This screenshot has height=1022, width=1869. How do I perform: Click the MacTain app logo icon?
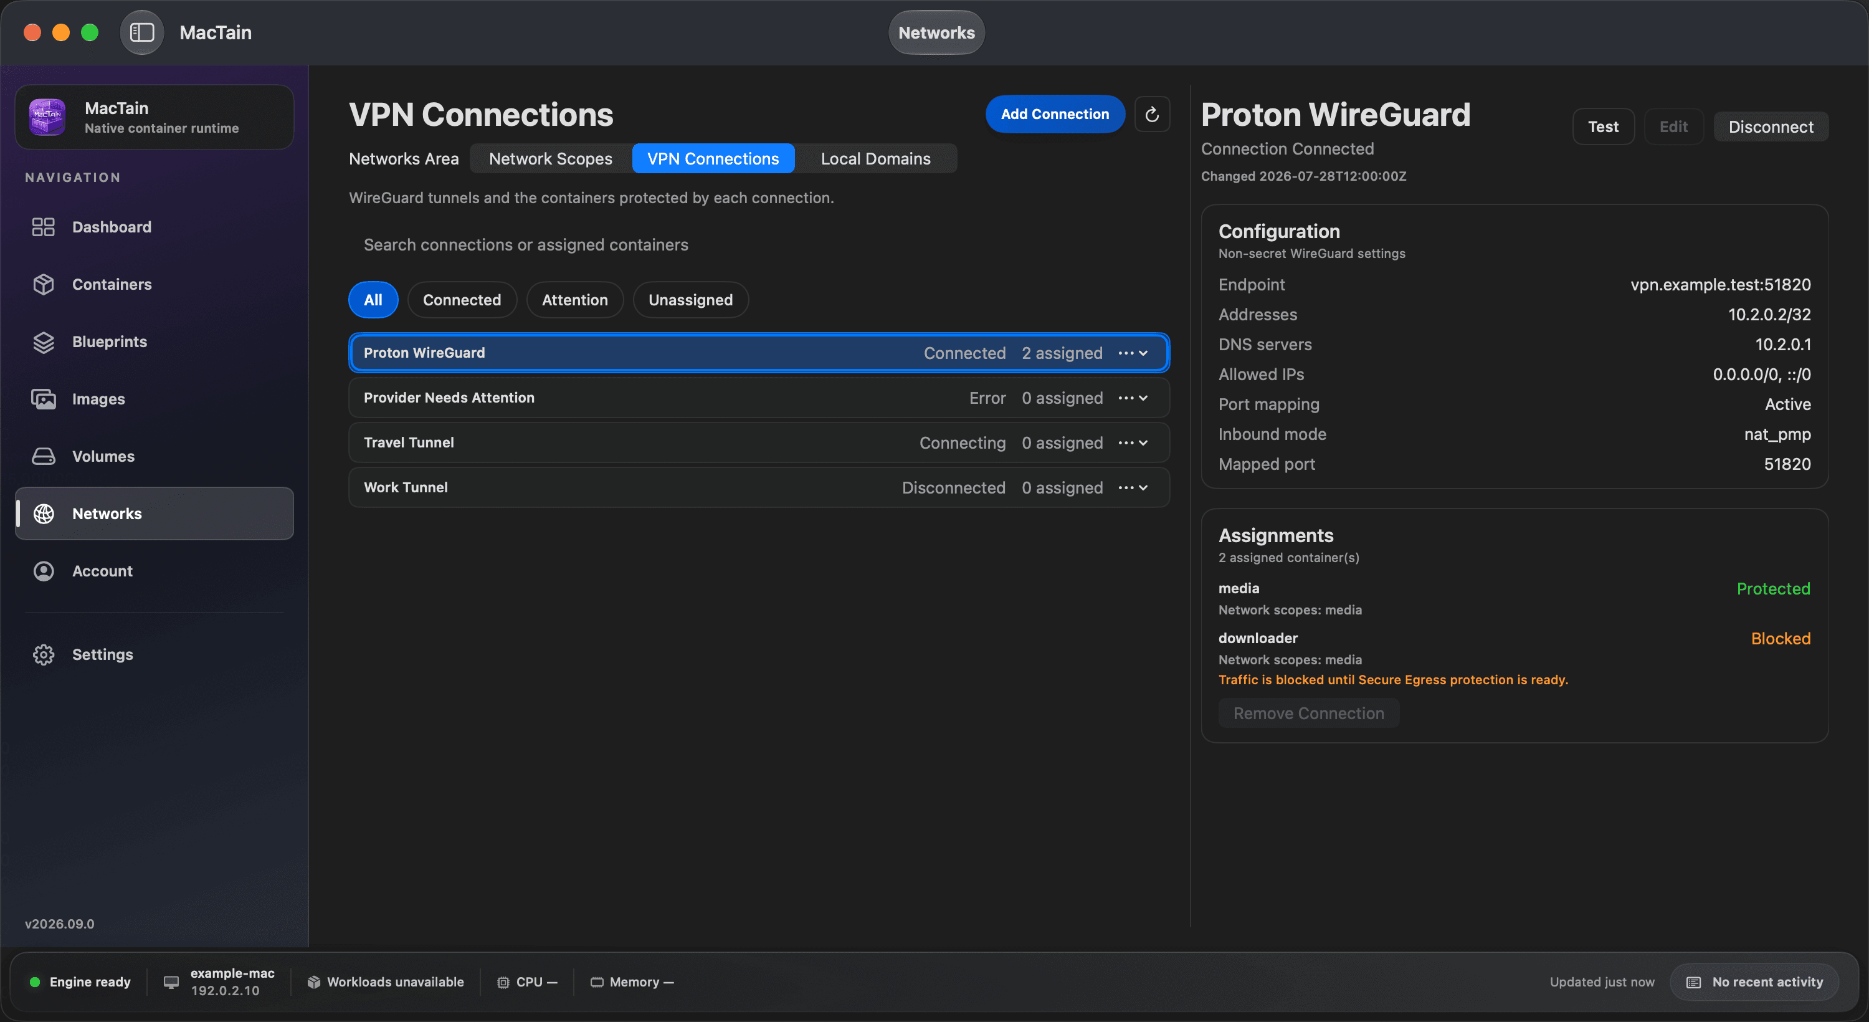pyautogui.click(x=47, y=117)
